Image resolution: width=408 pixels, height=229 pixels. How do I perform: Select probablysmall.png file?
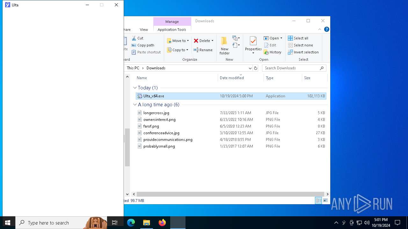click(231, 146)
